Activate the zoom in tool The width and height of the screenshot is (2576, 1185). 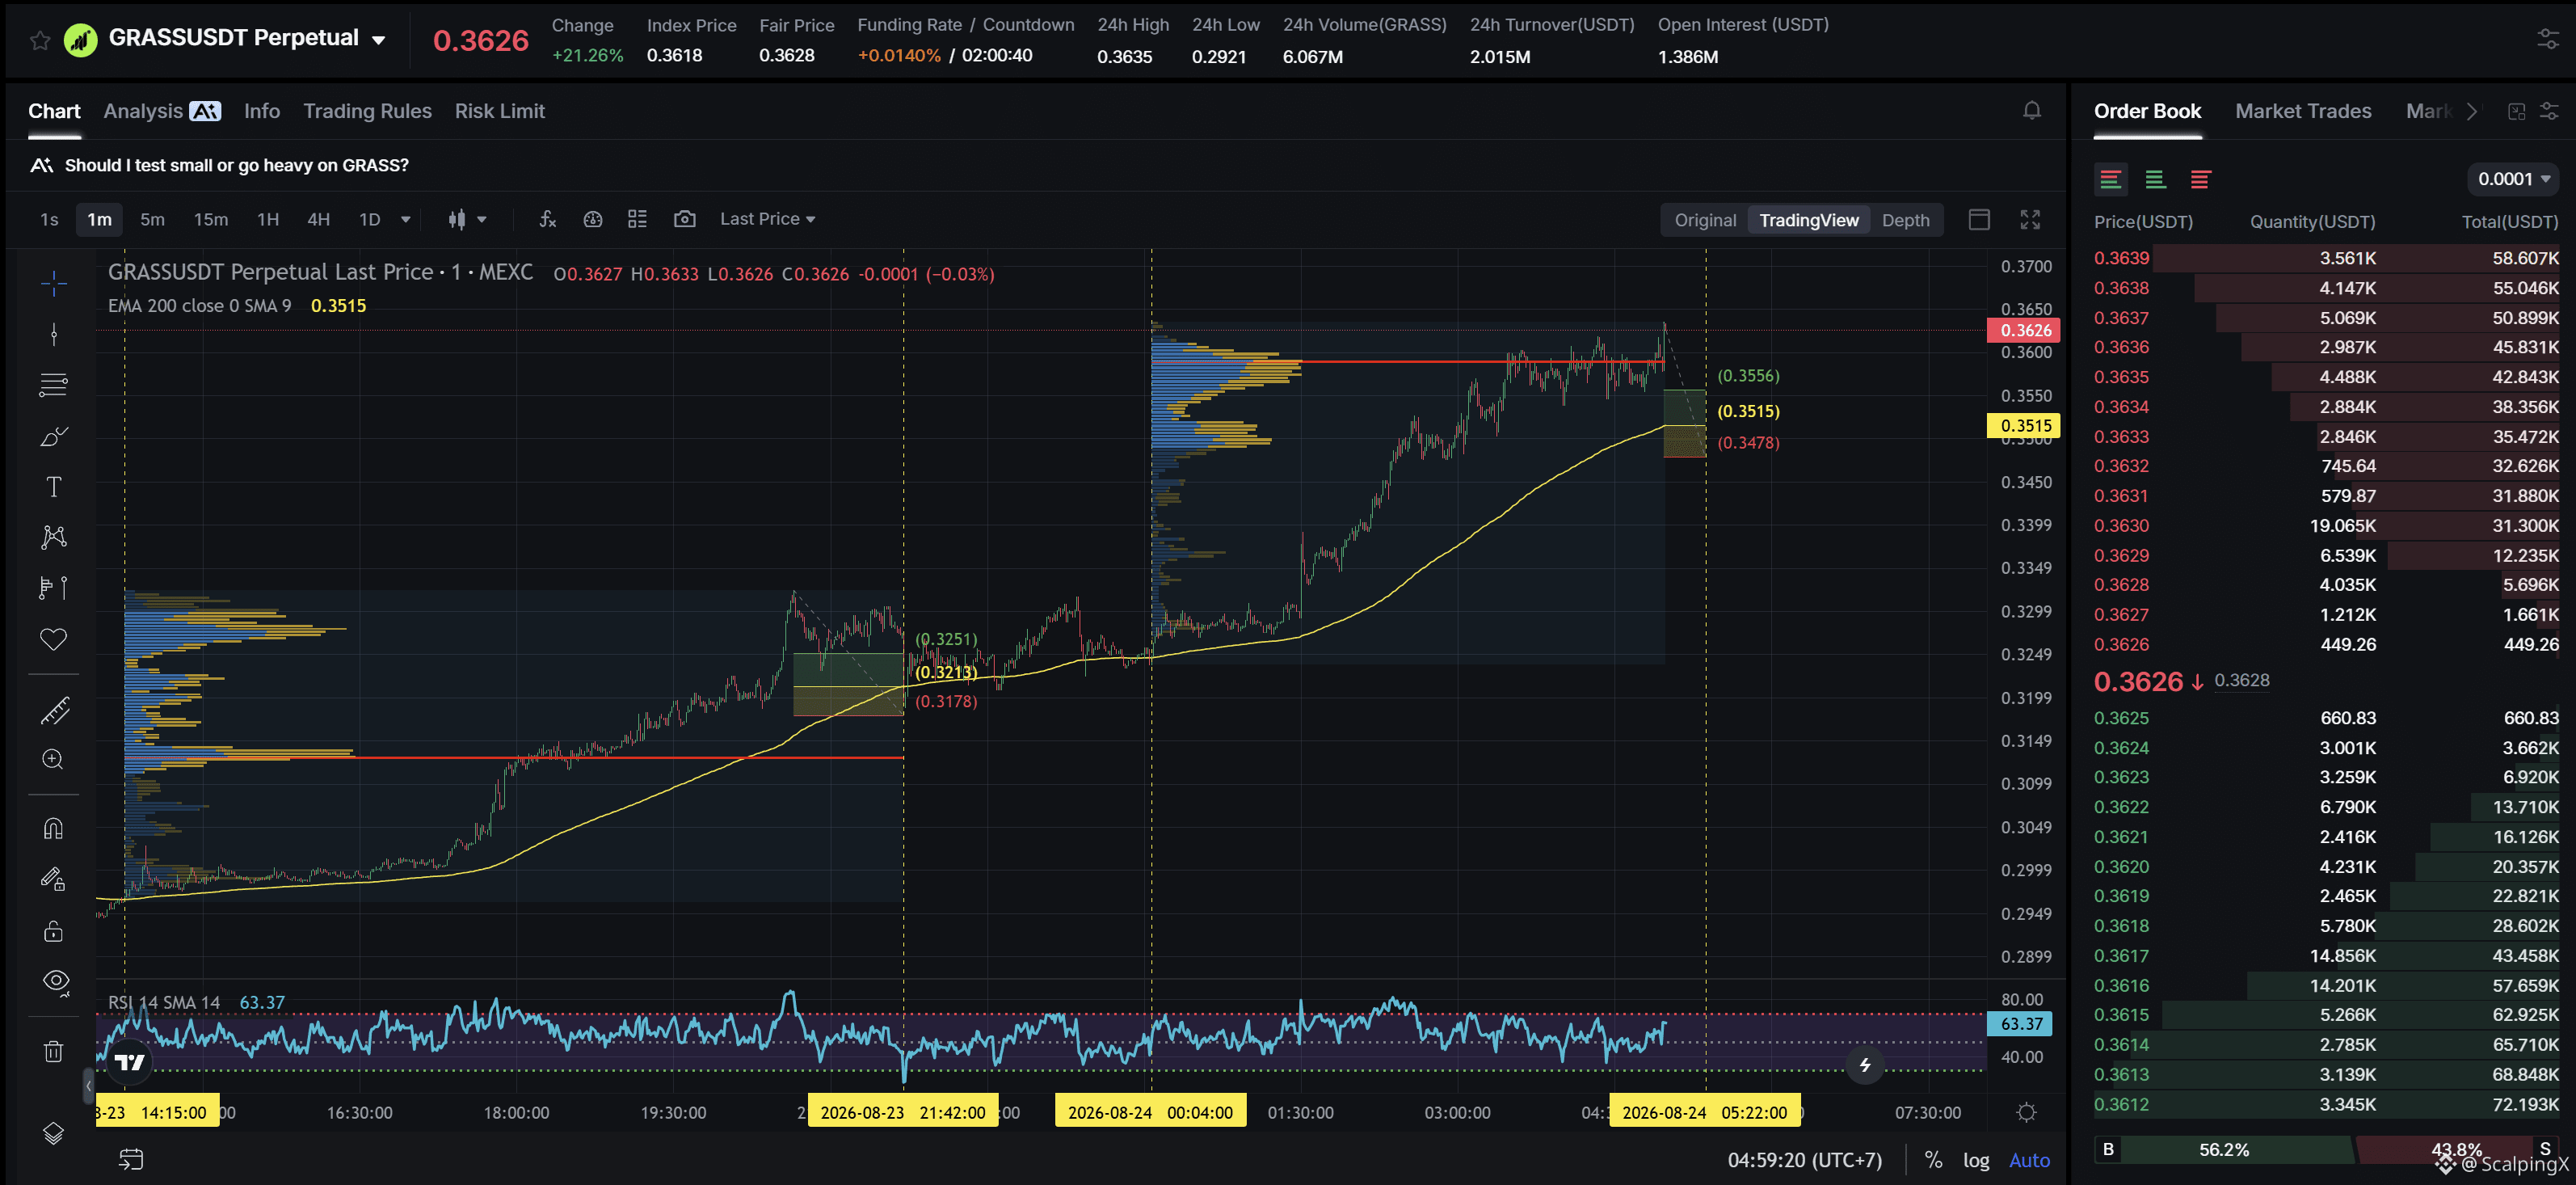pos(54,760)
